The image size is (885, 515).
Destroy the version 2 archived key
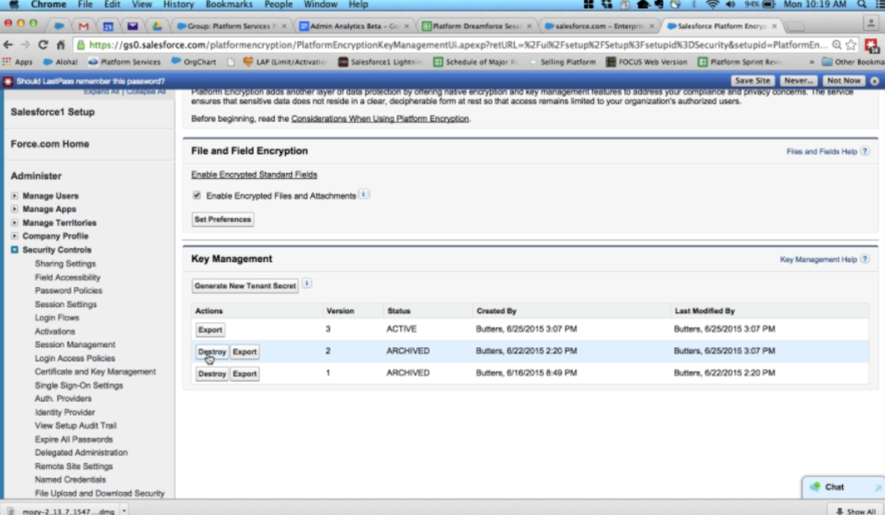tap(212, 352)
